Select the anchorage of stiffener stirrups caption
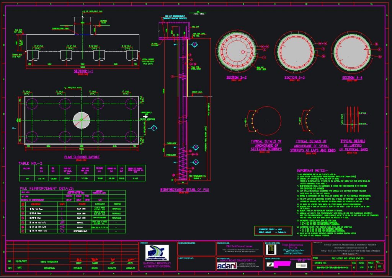The height and width of the screenshot is (278, 392). [266, 145]
